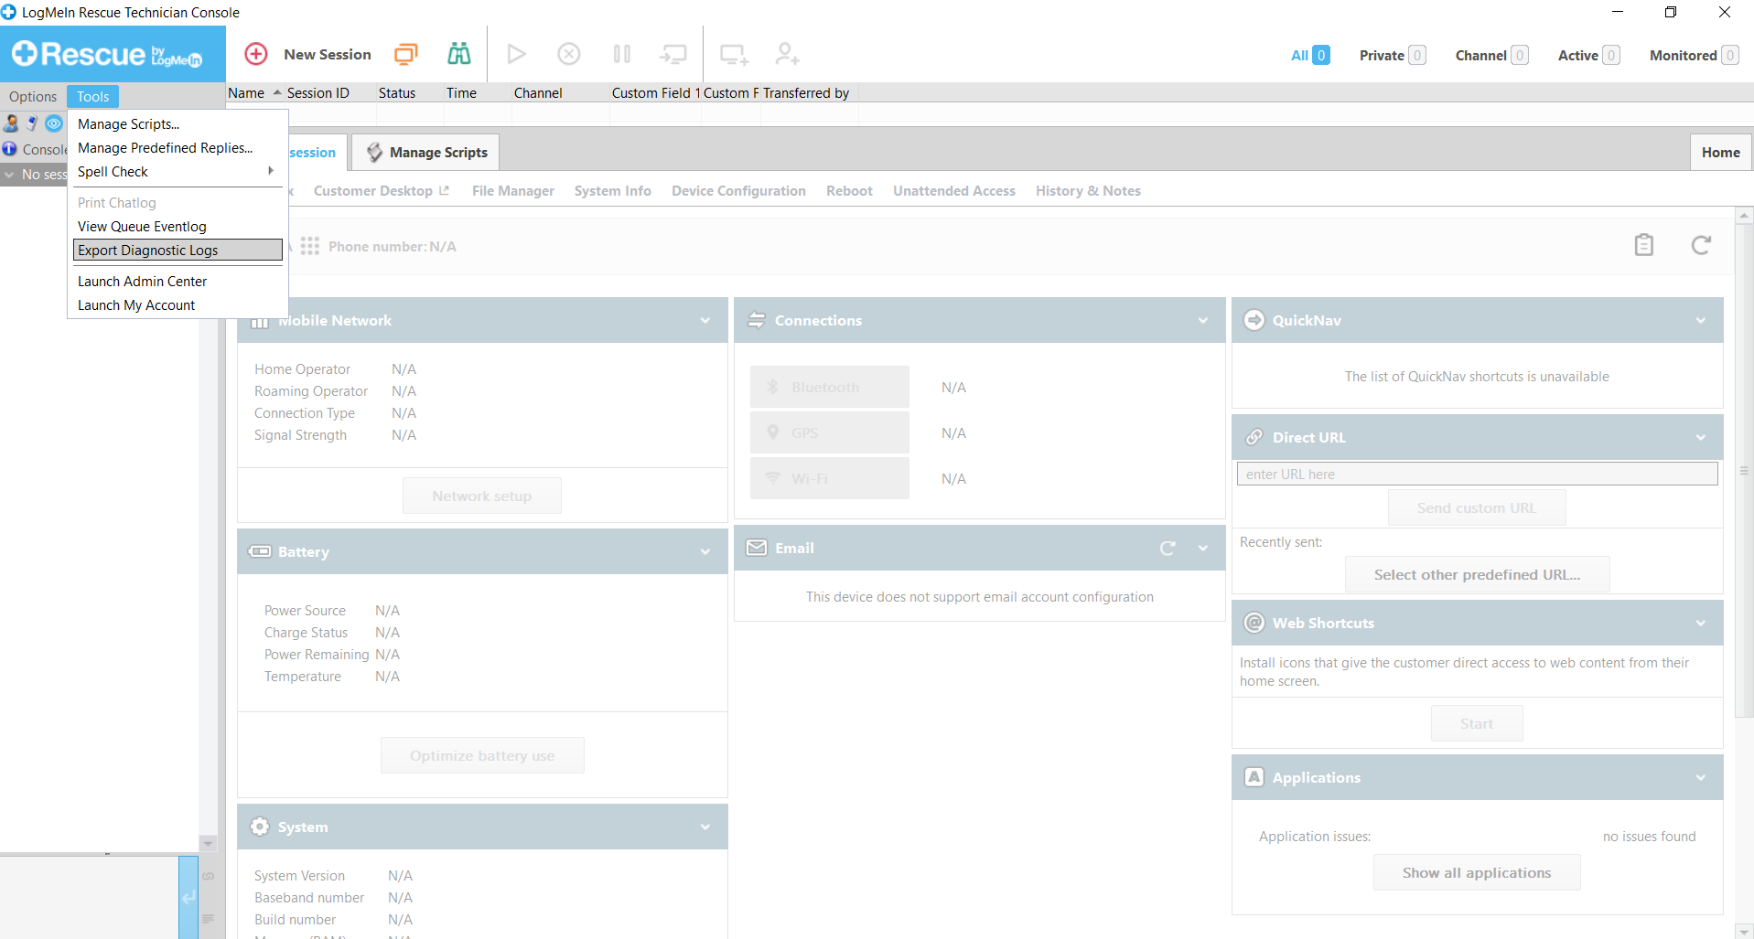Click the Send custom URL button
The width and height of the screenshot is (1754, 939).
coord(1477,507)
